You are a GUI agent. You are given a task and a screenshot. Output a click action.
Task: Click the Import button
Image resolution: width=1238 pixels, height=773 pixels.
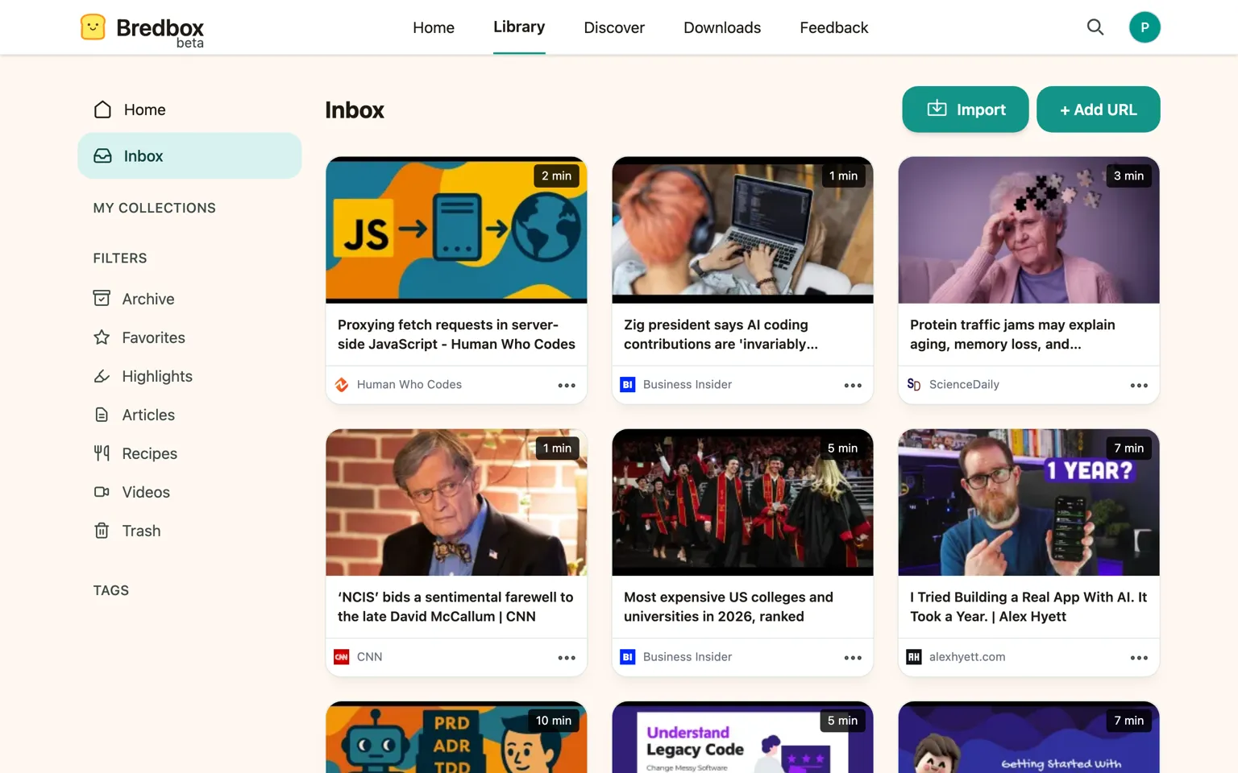pos(966,110)
